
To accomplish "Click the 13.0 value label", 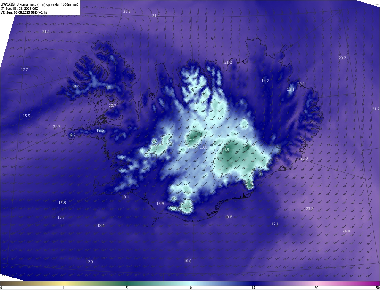I will (203, 147).
